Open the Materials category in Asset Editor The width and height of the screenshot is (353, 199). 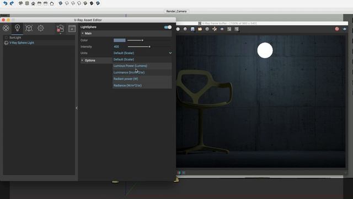[6, 28]
